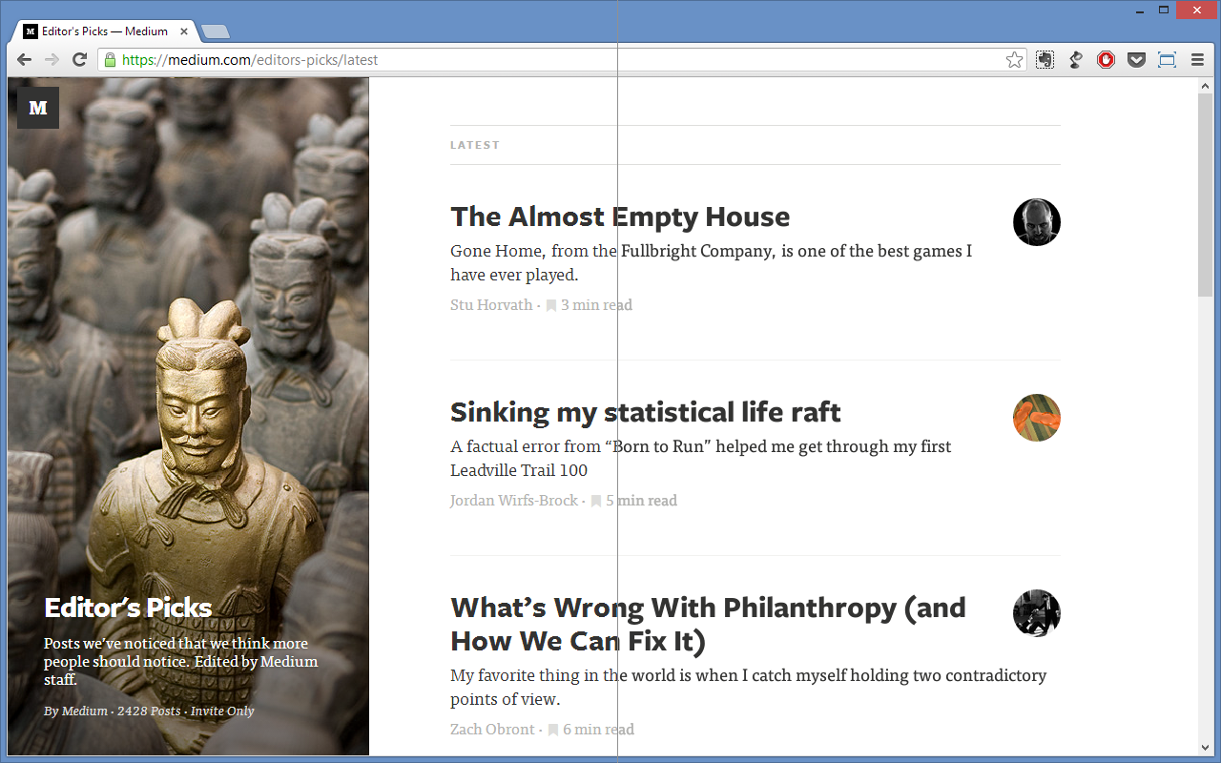Open Stu Horvath's author profile

491,305
